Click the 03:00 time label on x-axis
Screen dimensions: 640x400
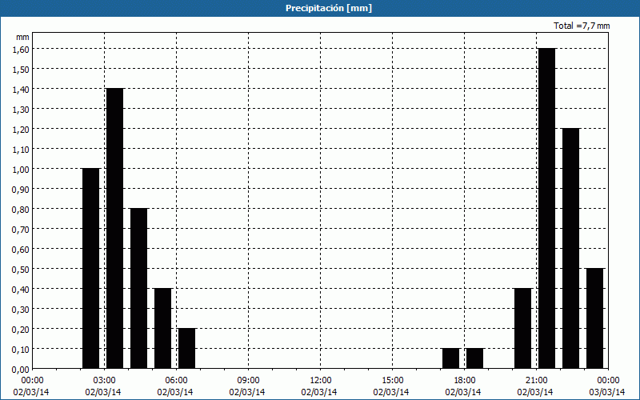click(105, 381)
